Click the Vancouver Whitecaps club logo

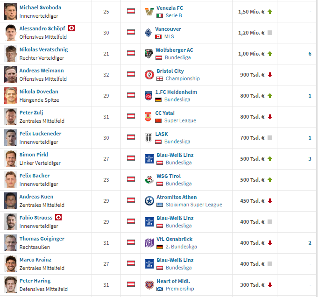coord(148,33)
